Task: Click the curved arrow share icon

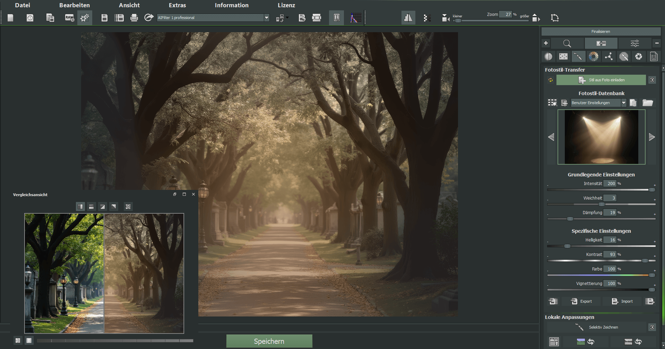Action: 149,17
